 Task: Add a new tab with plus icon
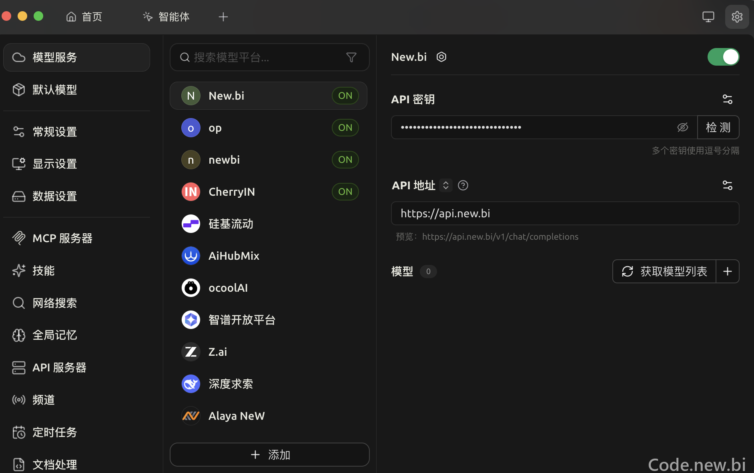point(223,17)
